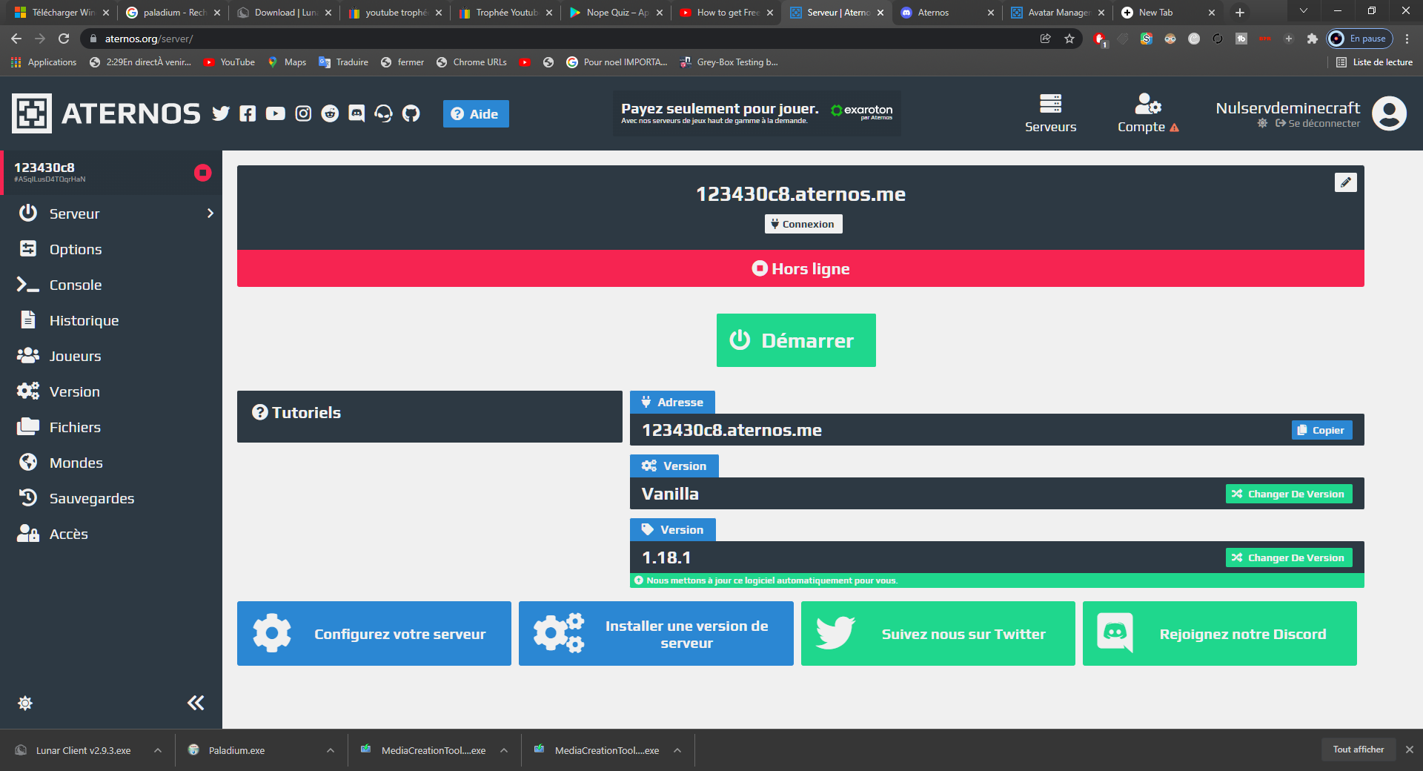Visit the Aternos Reddit icon

pyautogui.click(x=330, y=113)
